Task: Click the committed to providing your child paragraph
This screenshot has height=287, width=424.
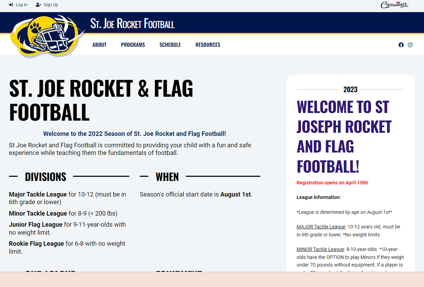Action: pyautogui.click(x=130, y=149)
